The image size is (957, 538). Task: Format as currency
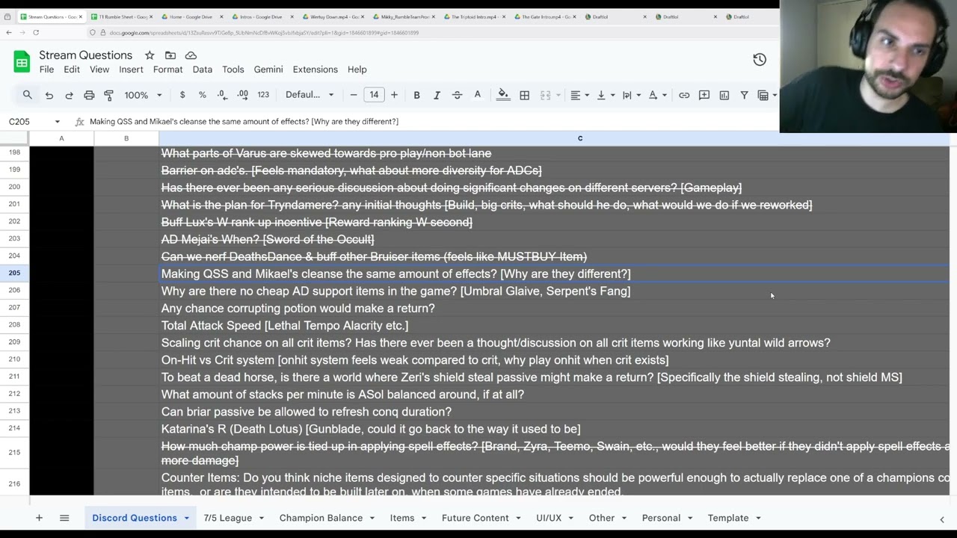point(182,95)
